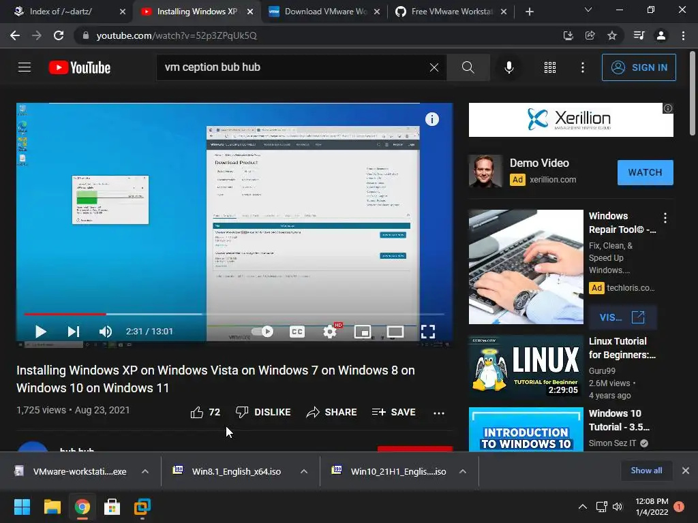Expand options for Win10_21H1 iso download
This screenshot has height=523, width=698.
pos(463,471)
